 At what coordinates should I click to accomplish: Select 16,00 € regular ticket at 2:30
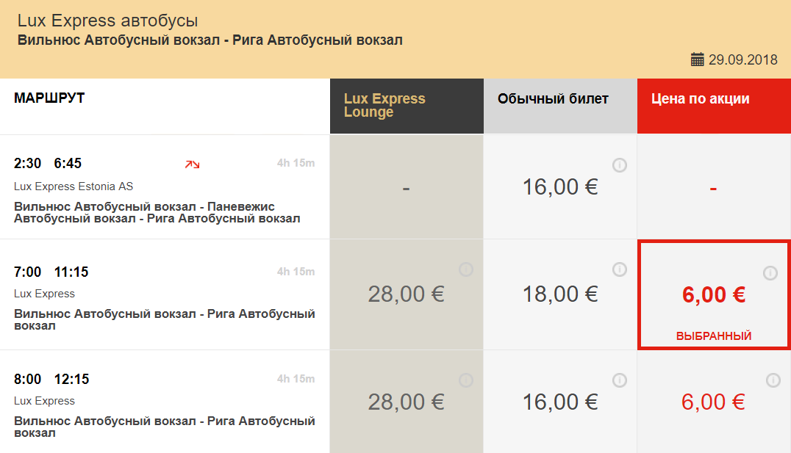click(x=560, y=187)
